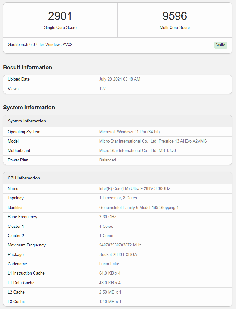Click the Maximum Frequency MHz value
The image size is (236, 309).
click(x=120, y=245)
